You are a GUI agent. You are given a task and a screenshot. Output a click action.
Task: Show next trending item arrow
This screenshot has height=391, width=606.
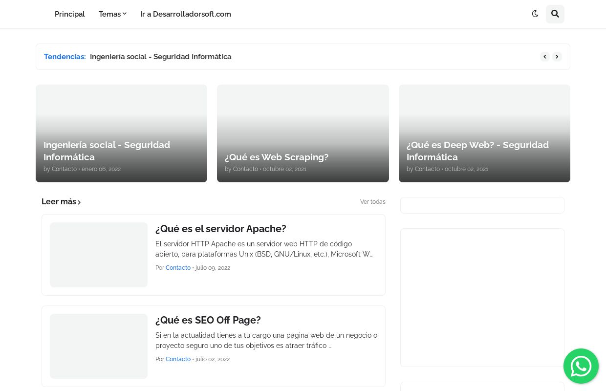coord(557,57)
